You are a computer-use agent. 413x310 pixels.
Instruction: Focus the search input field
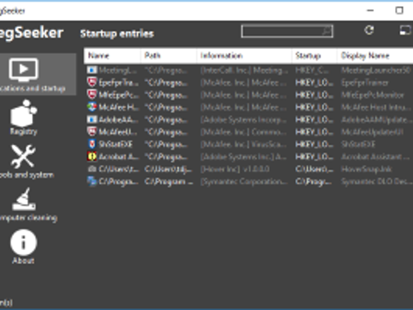[287, 31]
